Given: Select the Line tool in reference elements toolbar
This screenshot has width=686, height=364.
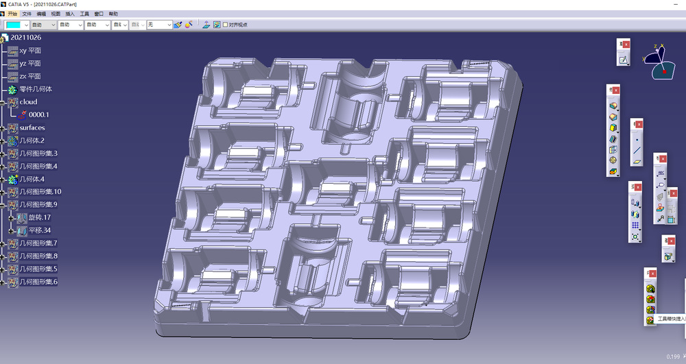Looking at the screenshot, I should point(637,150).
